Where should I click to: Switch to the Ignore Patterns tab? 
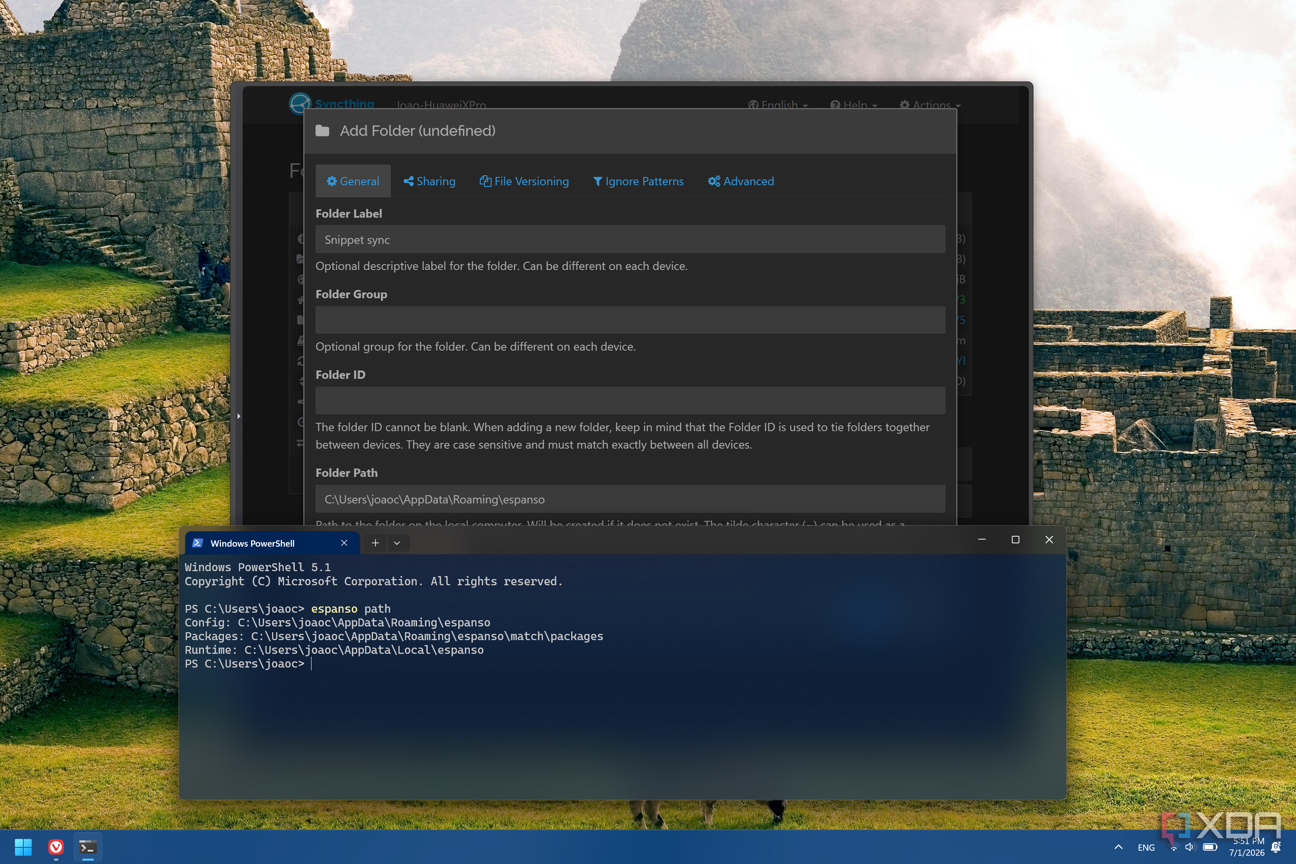[x=638, y=181]
